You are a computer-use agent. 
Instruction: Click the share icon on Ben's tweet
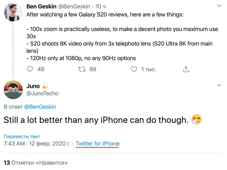tap(186, 69)
